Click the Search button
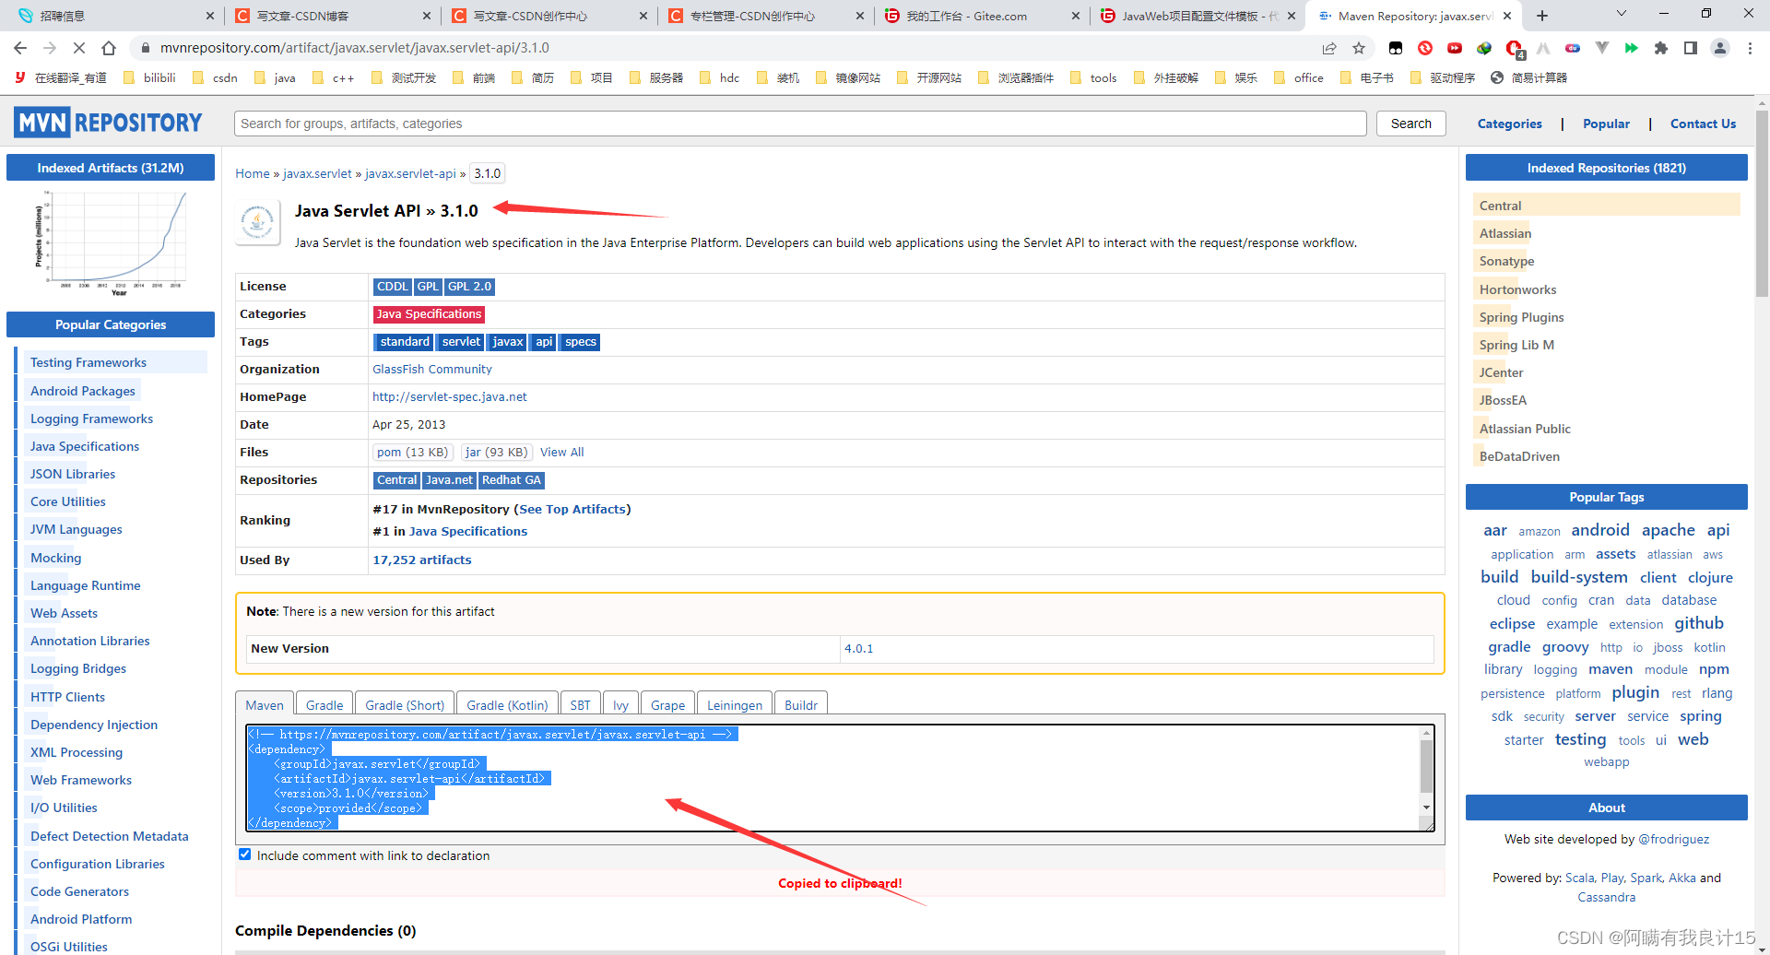The image size is (1770, 955). pyautogui.click(x=1410, y=124)
